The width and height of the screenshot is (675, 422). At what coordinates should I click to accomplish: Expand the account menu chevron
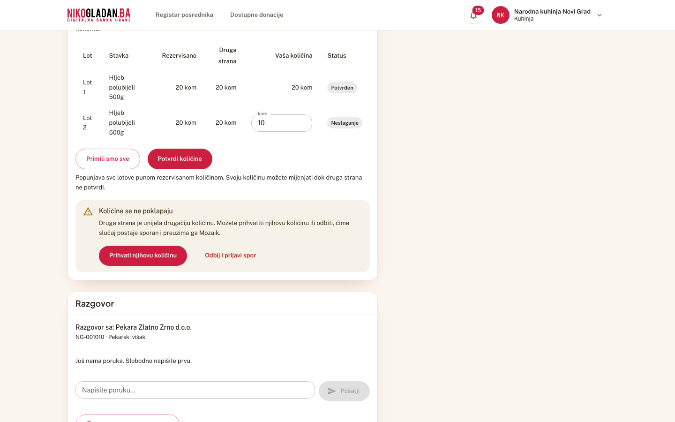tap(600, 15)
